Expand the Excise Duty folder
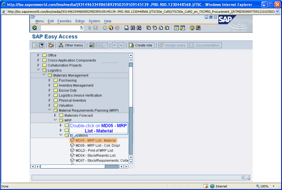 [x=50, y=90]
